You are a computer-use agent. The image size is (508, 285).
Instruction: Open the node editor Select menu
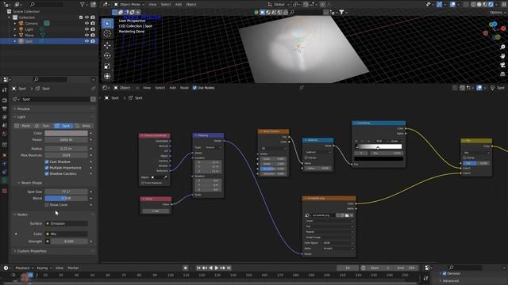tap(160, 88)
